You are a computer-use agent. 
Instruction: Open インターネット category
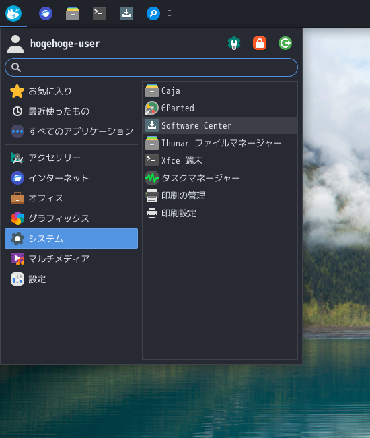pos(71,178)
